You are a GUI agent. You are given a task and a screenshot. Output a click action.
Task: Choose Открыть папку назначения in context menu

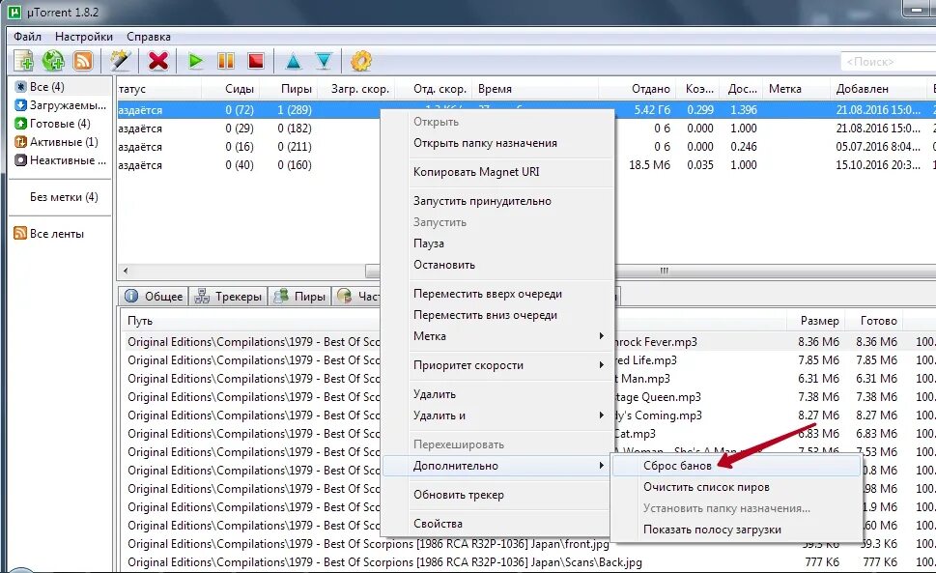pyautogui.click(x=497, y=143)
